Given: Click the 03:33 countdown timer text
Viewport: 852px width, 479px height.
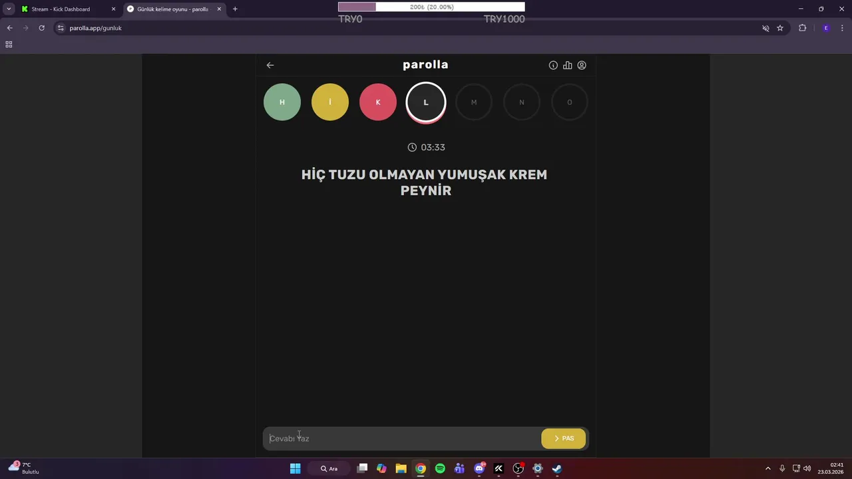Looking at the screenshot, I should tap(433, 147).
